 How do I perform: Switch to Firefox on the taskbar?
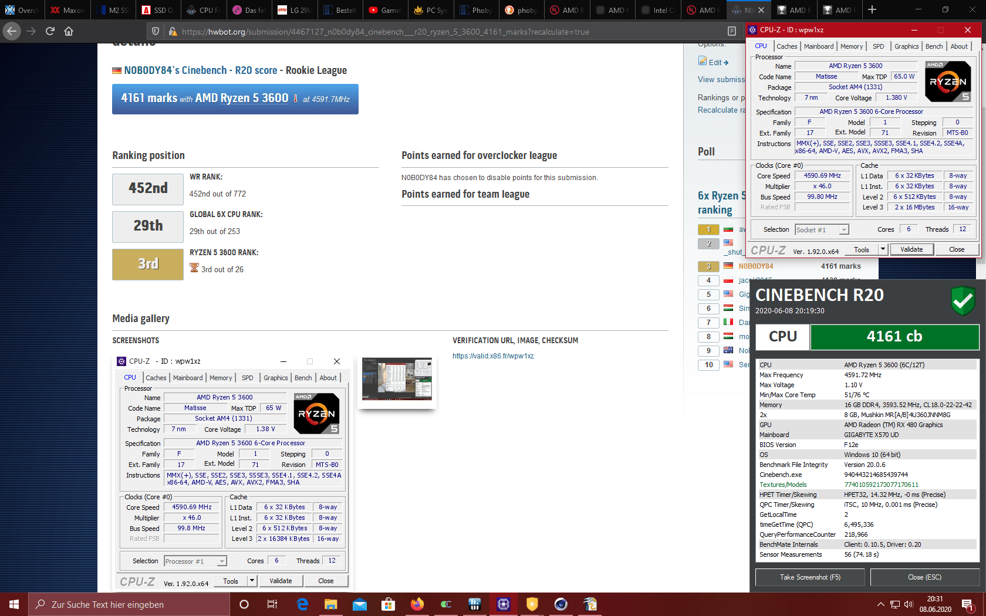(417, 604)
